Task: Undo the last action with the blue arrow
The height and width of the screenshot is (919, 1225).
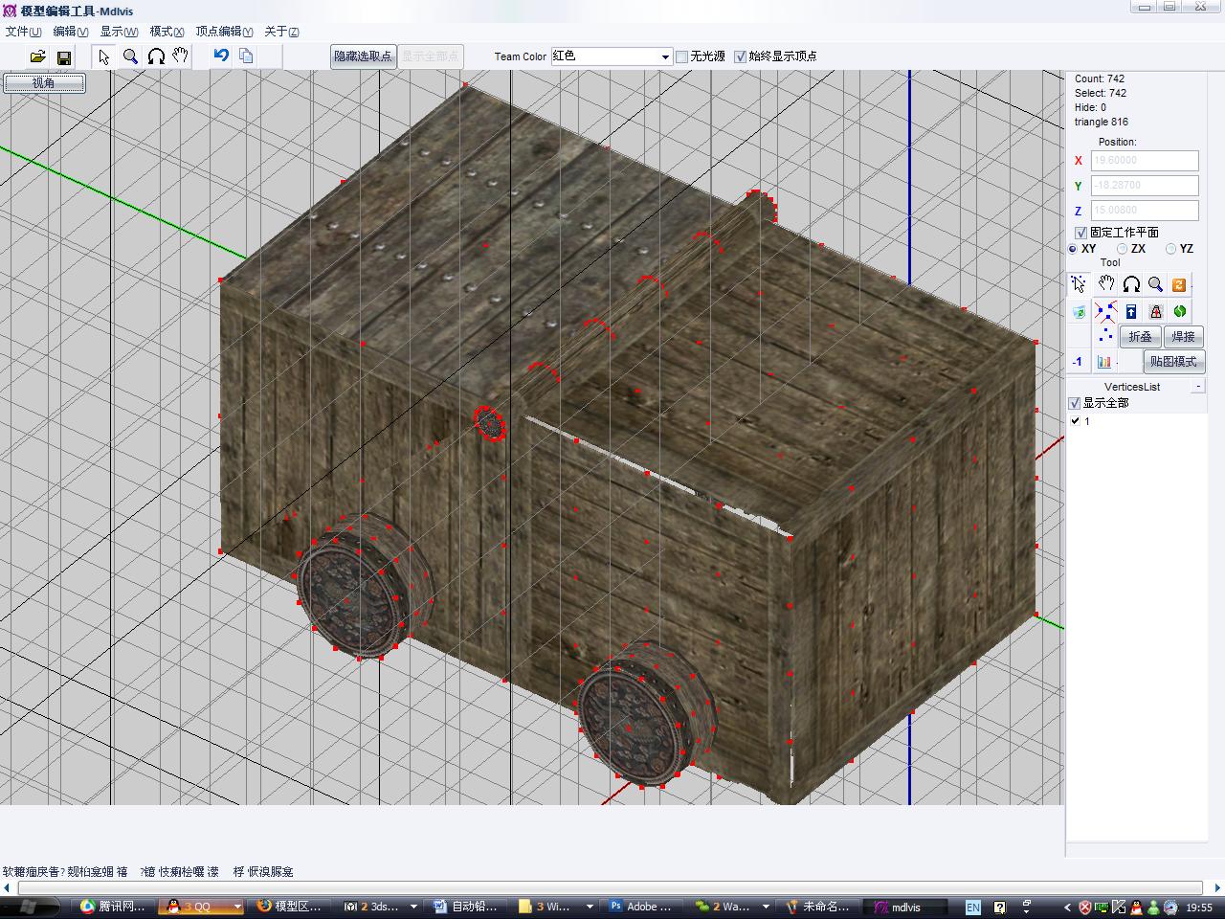Action: 221,56
